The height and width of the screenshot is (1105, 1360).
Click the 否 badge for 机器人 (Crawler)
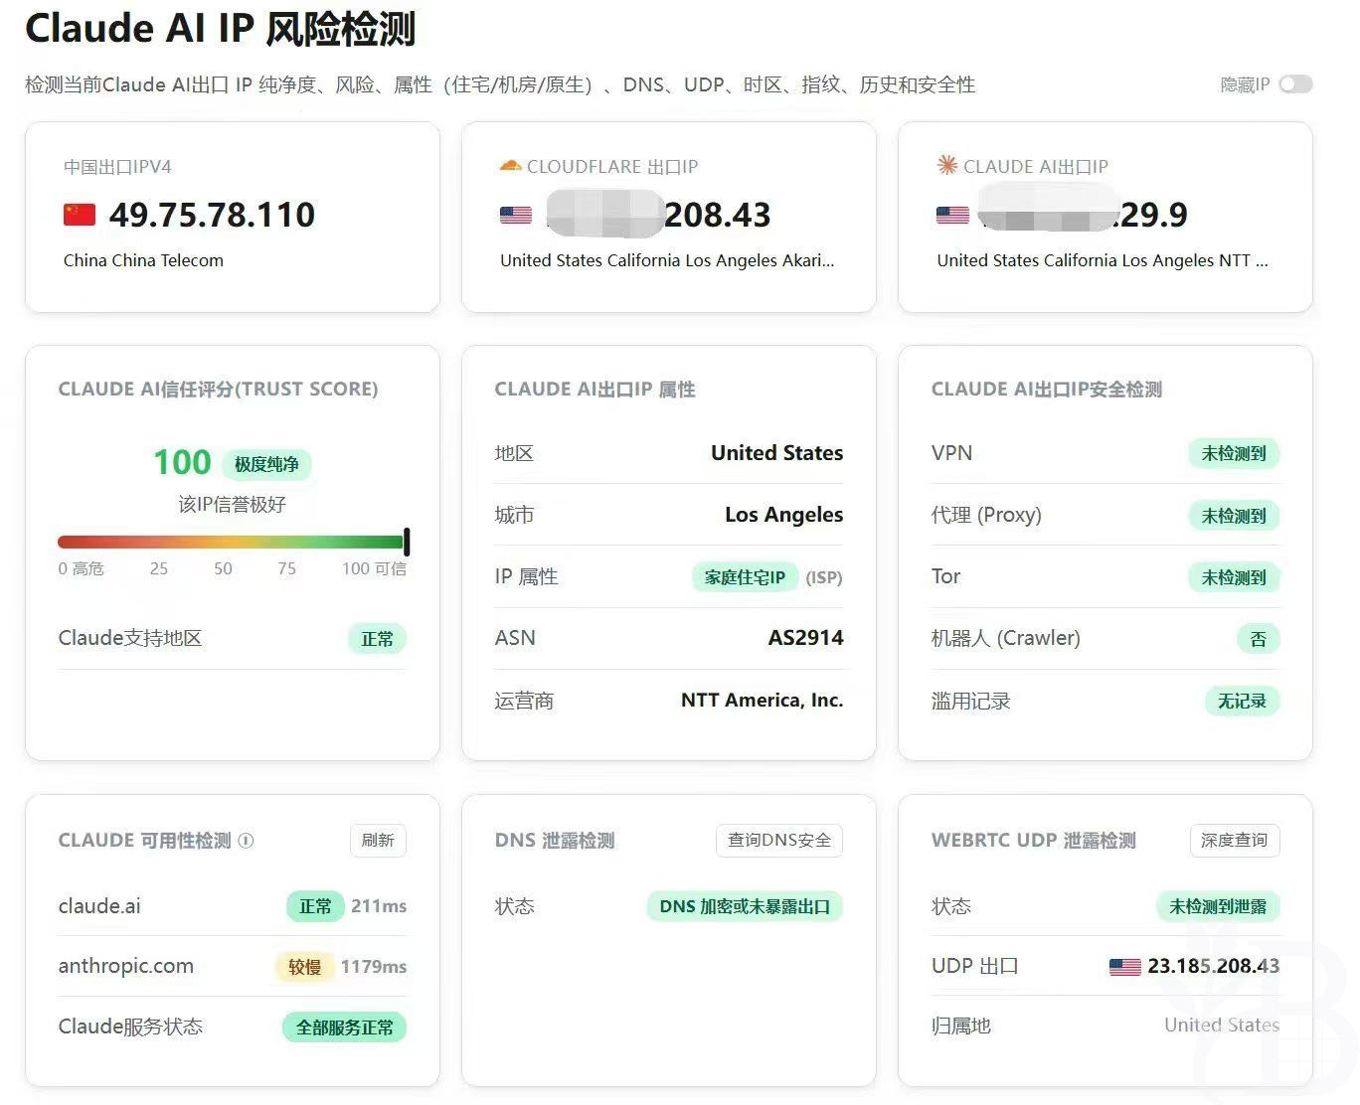(1258, 639)
